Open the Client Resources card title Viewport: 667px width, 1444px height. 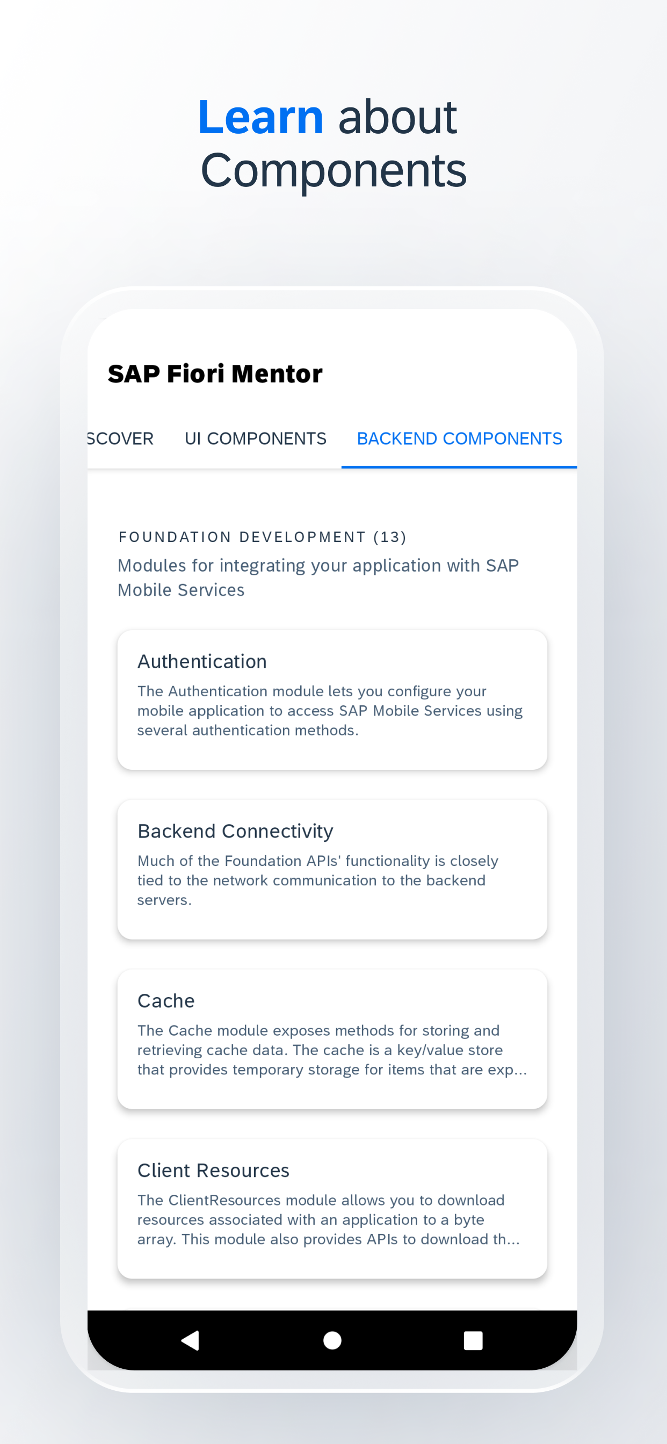pyautogui.click(x=214, y=1171)
